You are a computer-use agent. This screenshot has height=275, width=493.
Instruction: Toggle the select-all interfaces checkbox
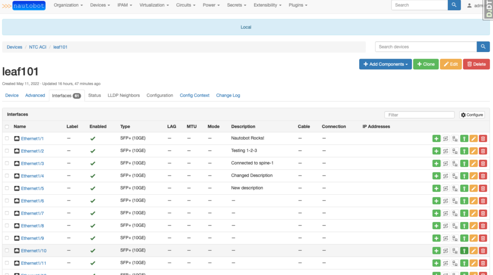[7, 126]
